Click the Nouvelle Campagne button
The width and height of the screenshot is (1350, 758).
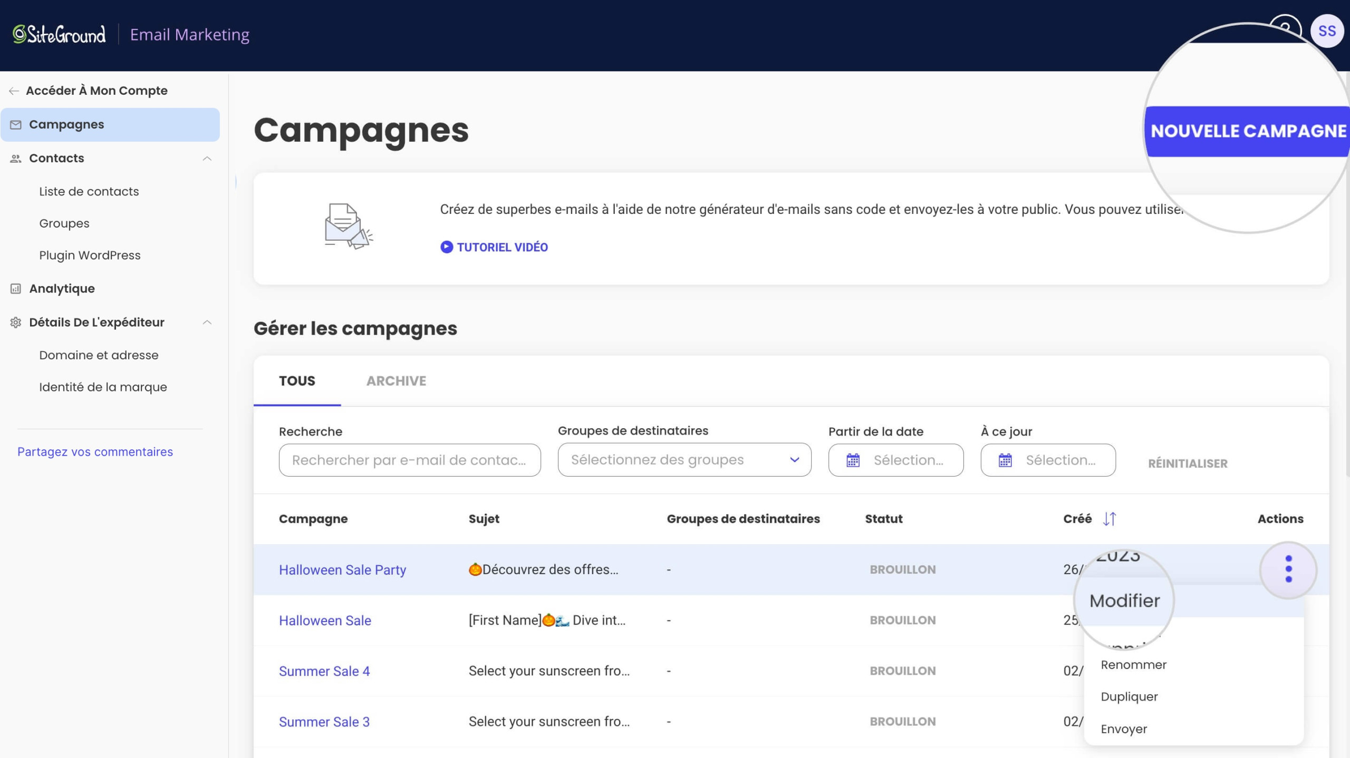pos(1248,131)
